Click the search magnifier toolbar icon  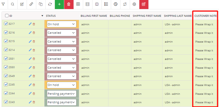point(13,4)
